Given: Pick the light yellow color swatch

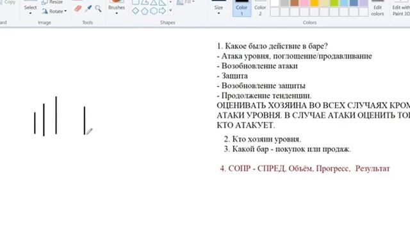Looking at the screenshot, I should (324, 3).
